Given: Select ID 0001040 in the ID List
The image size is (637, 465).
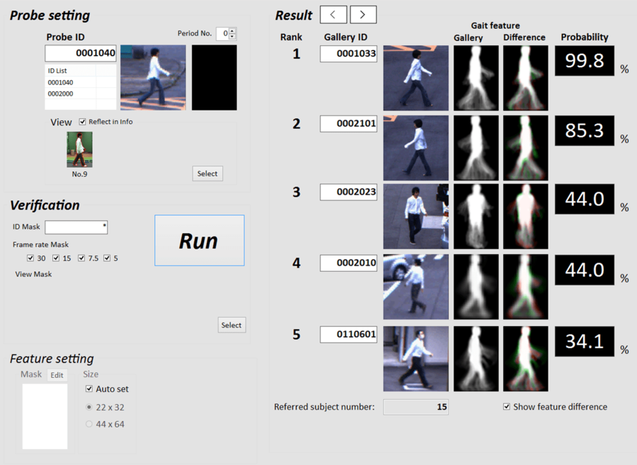Looking at the screenshot, I should pyautogui.click(x=61, y=82).
